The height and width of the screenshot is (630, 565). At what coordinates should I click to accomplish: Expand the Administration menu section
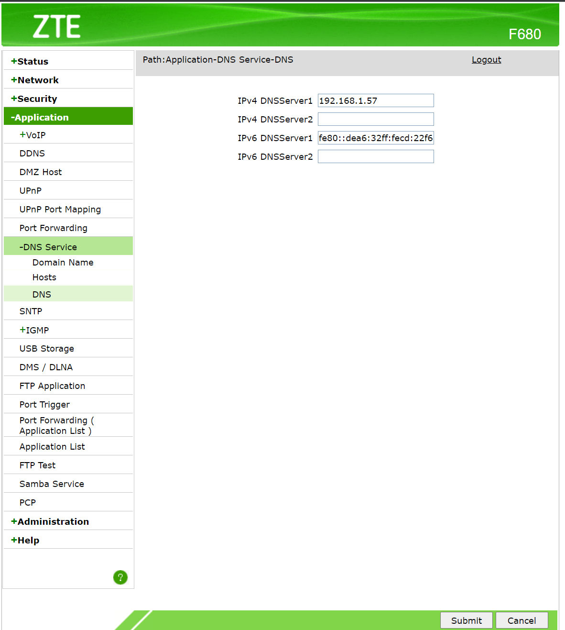[50, 521]
